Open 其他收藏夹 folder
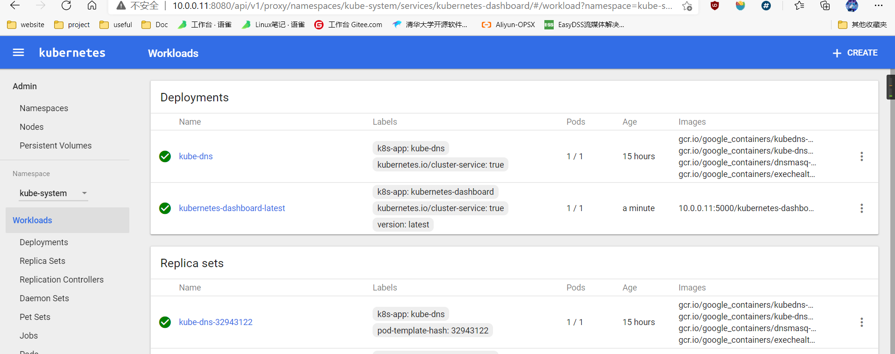Screen dimensions: 895x354 [862, 25]
